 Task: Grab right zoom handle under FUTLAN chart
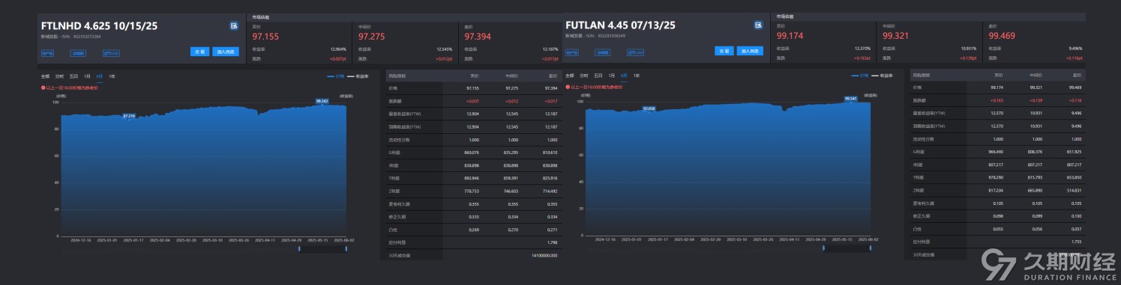coord(870,248)
